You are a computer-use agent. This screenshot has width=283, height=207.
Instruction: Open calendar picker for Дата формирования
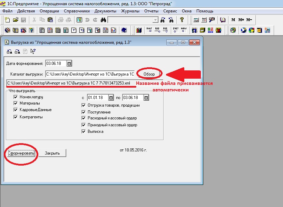(69, 63)
